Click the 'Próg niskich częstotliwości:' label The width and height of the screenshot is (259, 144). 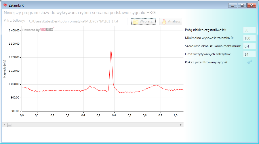(205, 30)
